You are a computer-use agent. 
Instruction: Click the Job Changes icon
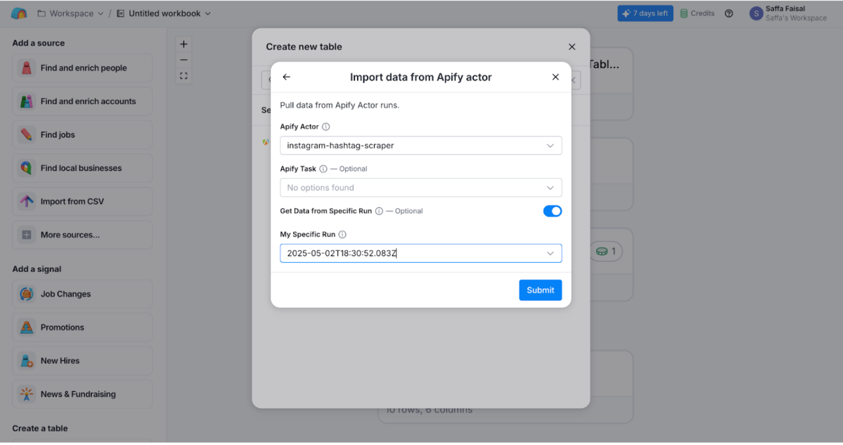26,294
